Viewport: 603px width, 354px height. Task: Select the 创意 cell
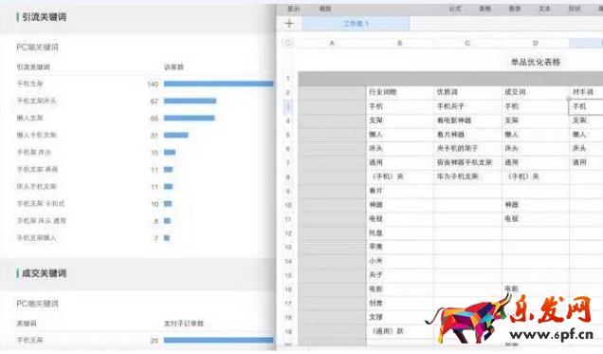pyautogui.click(x=400, y=303)
